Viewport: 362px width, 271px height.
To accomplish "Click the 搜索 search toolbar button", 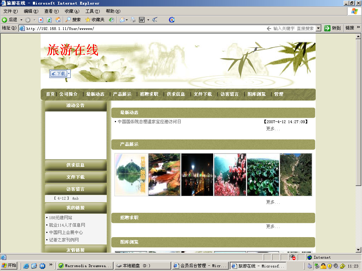I will click(73, 20).
